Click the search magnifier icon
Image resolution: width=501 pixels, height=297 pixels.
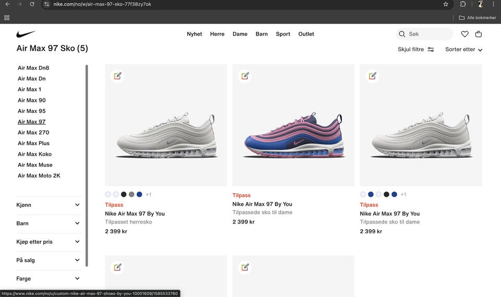coord(402,34)
